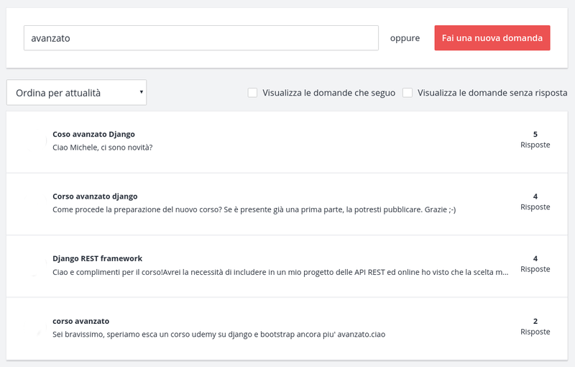575x367 pixels.
Task: Click the "Fai una nuova domanda" button
Action: [492, 38]
